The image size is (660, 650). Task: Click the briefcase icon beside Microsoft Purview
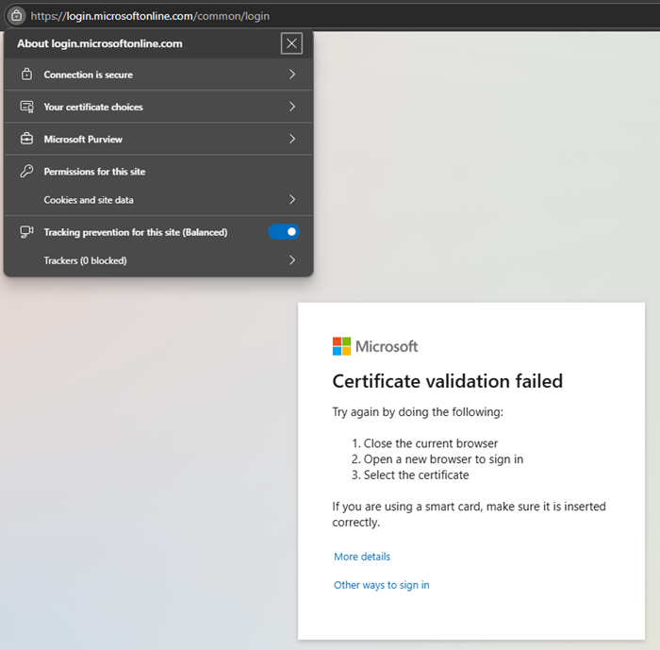tap(26, 139)
